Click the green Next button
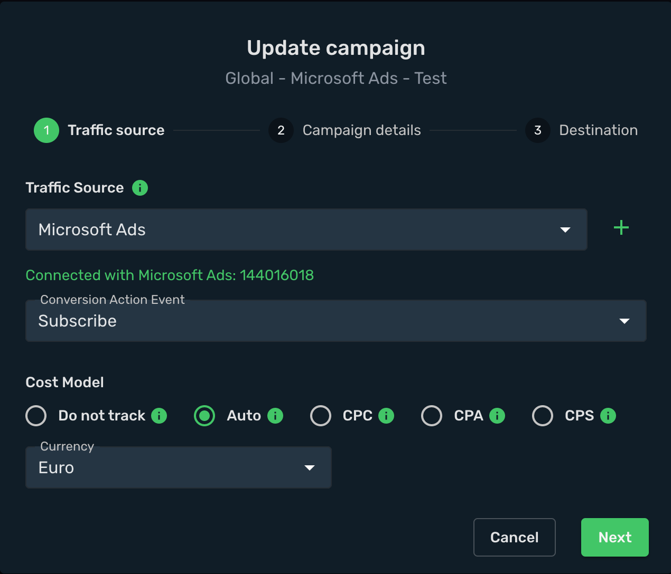This screenshot has width=671, height=574. [615, 537]
